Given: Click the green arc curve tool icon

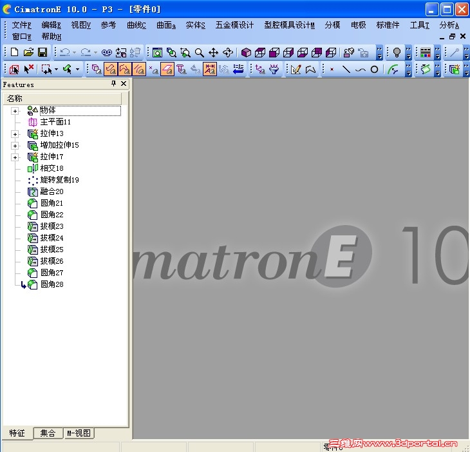Looking at the screenshot, I should [393, 70].
